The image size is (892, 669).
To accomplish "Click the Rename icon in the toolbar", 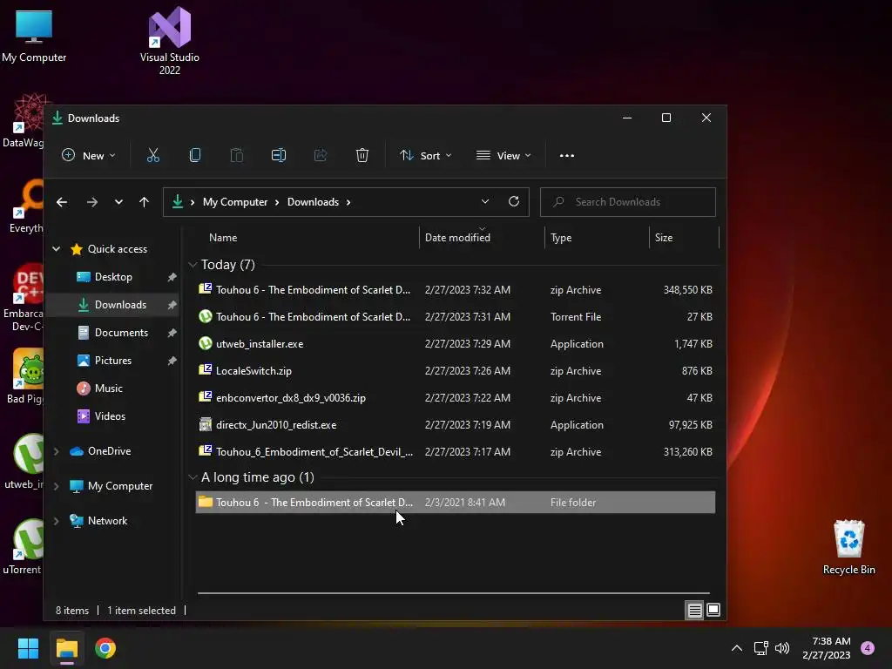I will [279, 155].
